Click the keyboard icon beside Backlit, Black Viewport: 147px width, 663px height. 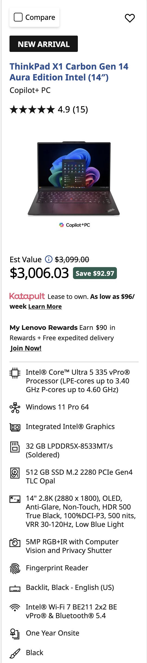15,588
